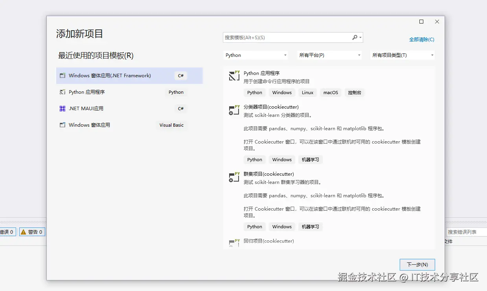This screenshot has width=487, height=291.
Task: Click Windows tag under Python 应用程序
Action: (x=282, y=93)
